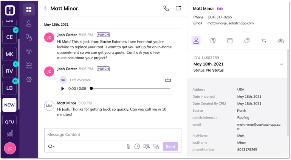Click the phone call icon in header

click(166, 8)
